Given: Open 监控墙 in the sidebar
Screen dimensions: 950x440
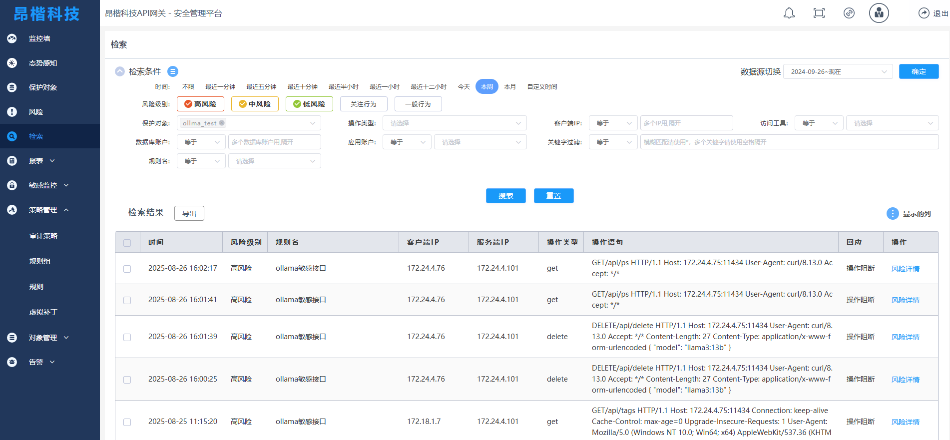Looking at the screenshot, I should pyautogui.click(x=39, y=38).
